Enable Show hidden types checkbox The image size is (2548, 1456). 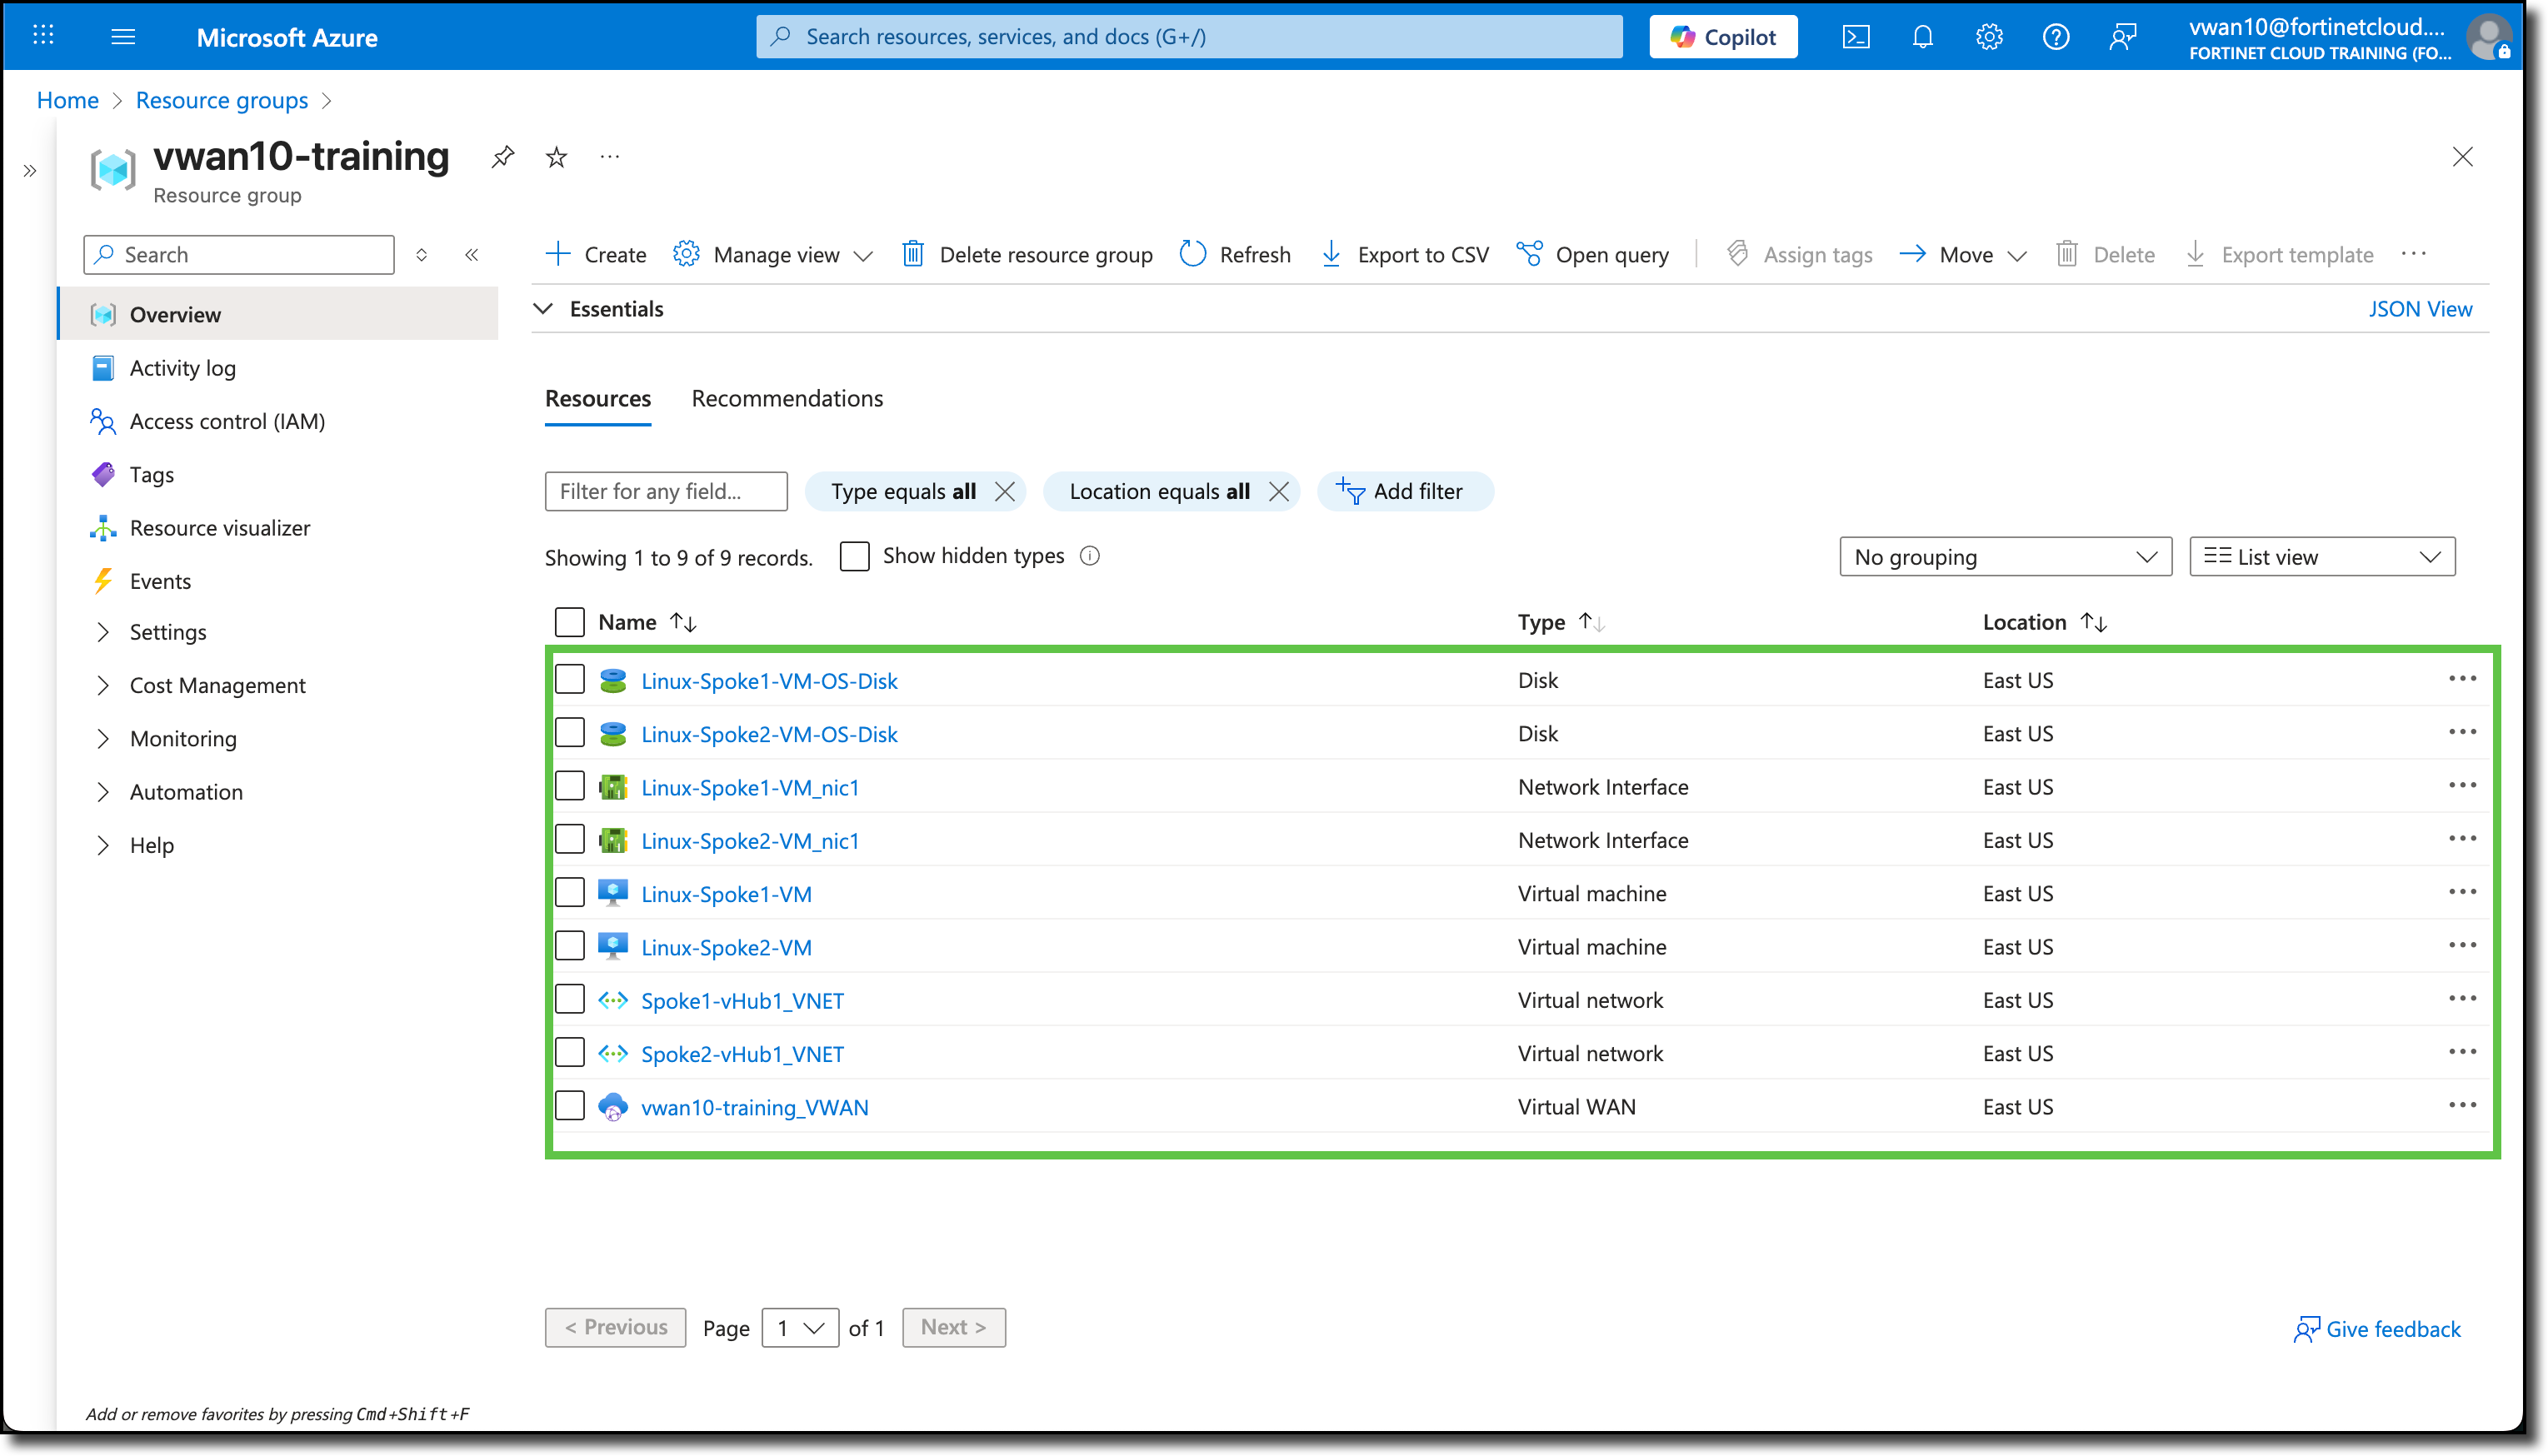tap(855, 556)
